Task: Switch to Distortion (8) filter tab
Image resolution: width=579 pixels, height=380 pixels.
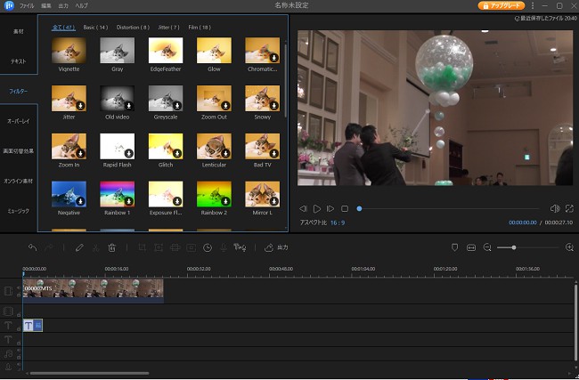Action: pyautogui.click(x=133, y=28)
